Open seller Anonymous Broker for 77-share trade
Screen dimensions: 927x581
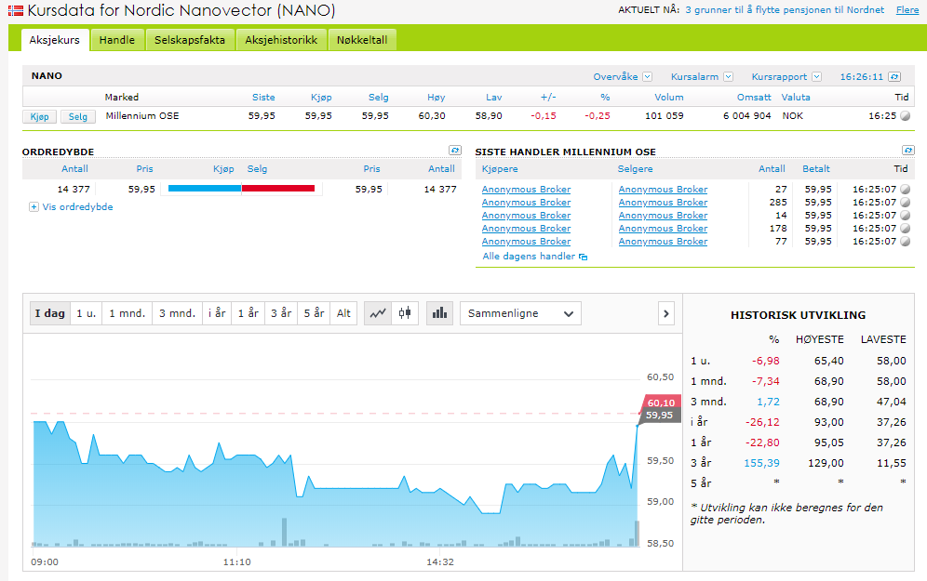663,242
